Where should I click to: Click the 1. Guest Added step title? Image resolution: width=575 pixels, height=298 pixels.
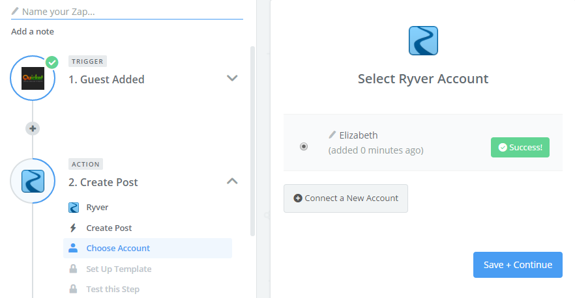click(x=106, y=79)
